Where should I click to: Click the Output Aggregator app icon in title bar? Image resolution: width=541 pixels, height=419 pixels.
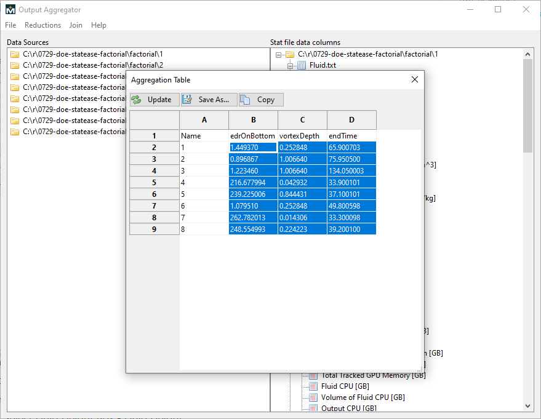tap(10, 10)
